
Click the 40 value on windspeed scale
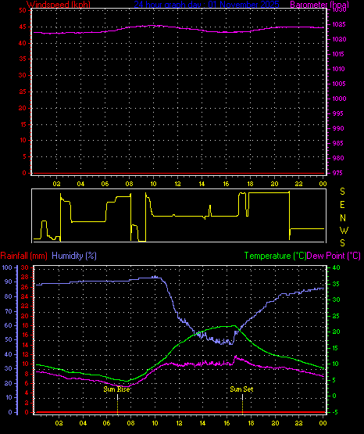coord(23,43)
